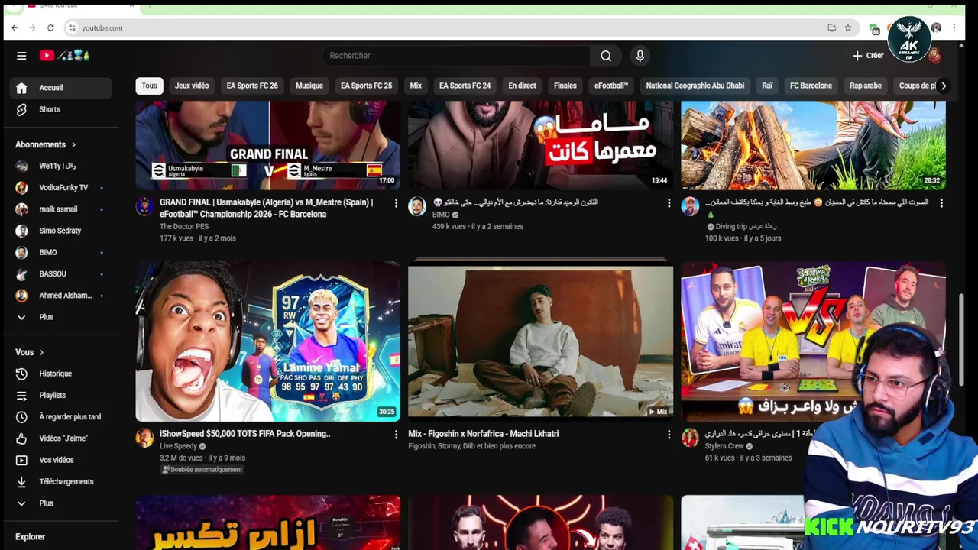Screen dimensions: 978x550
Task: Open Live Speedy channel avatar
Action: point(144,438)
